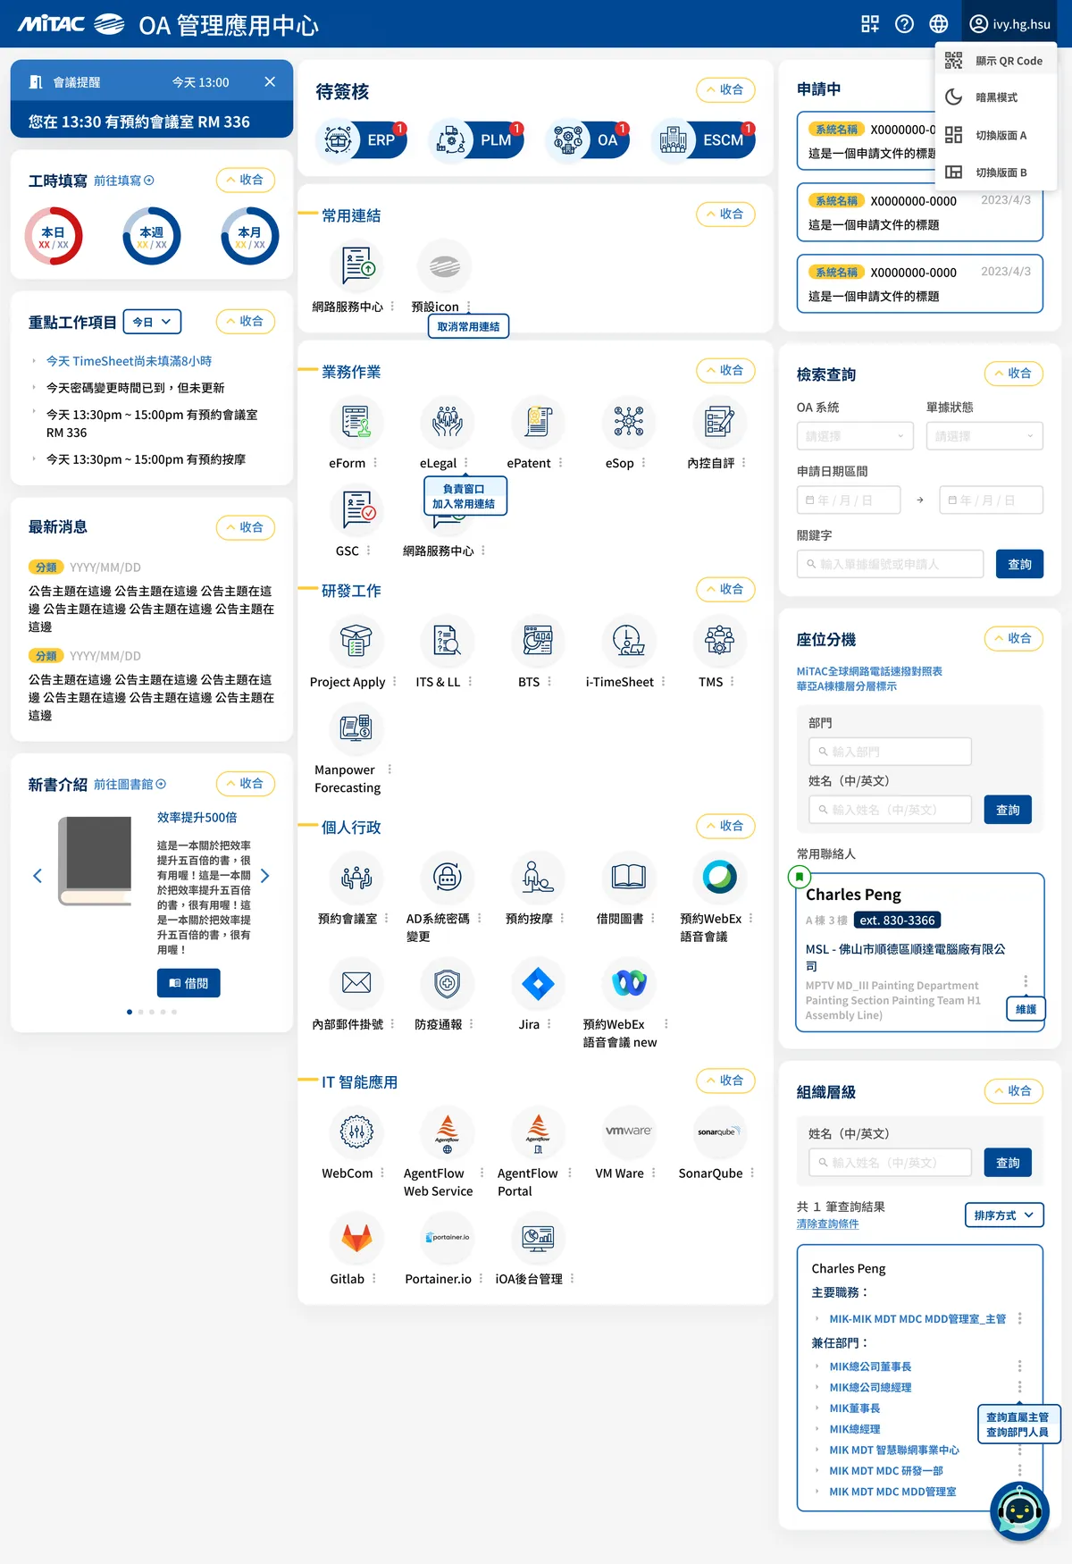The image size is (1072, 1564).
Task: Select 查詢直屬主管 popup option
Action: click(1018, 1417)
